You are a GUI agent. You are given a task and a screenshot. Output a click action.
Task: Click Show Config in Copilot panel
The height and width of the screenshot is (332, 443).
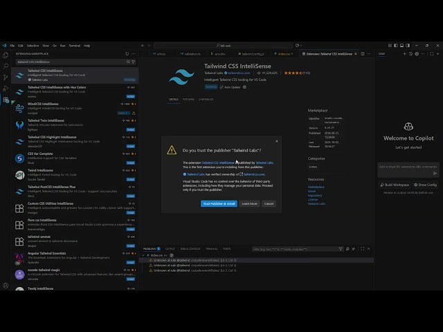click(426, 185)
